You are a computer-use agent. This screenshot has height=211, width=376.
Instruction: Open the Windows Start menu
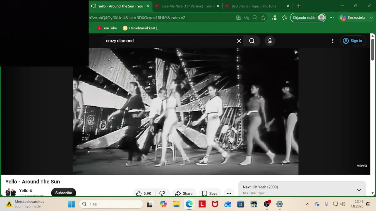pyautogui.click(x=71, y=204)
